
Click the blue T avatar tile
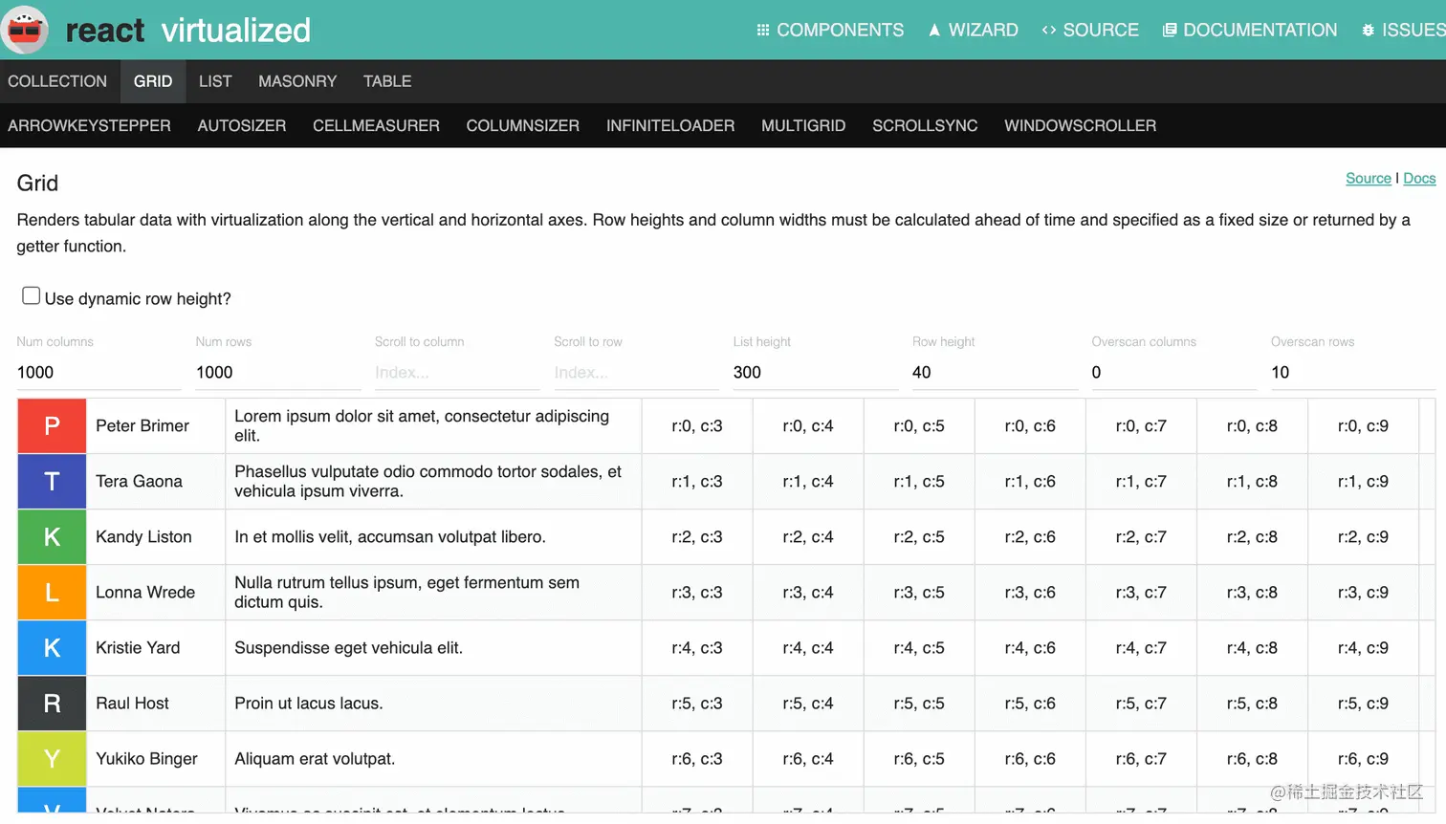pos(53,482)
